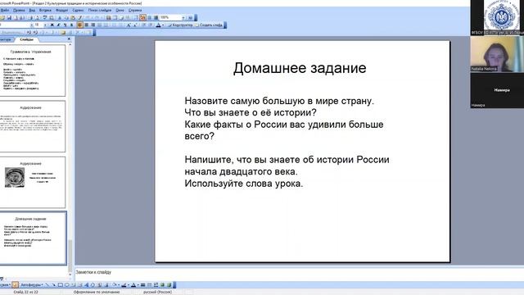This screenshot has width=524, height=295.
Task: Select the Line drawing tool
Action: pos(47,285)
